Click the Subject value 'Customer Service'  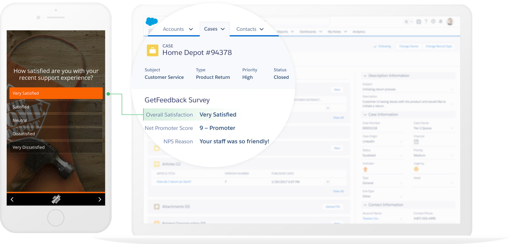point(164,77)
